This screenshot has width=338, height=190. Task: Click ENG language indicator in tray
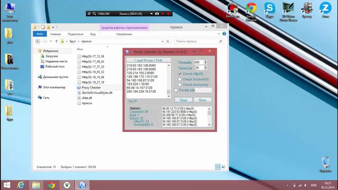(314, 185)
